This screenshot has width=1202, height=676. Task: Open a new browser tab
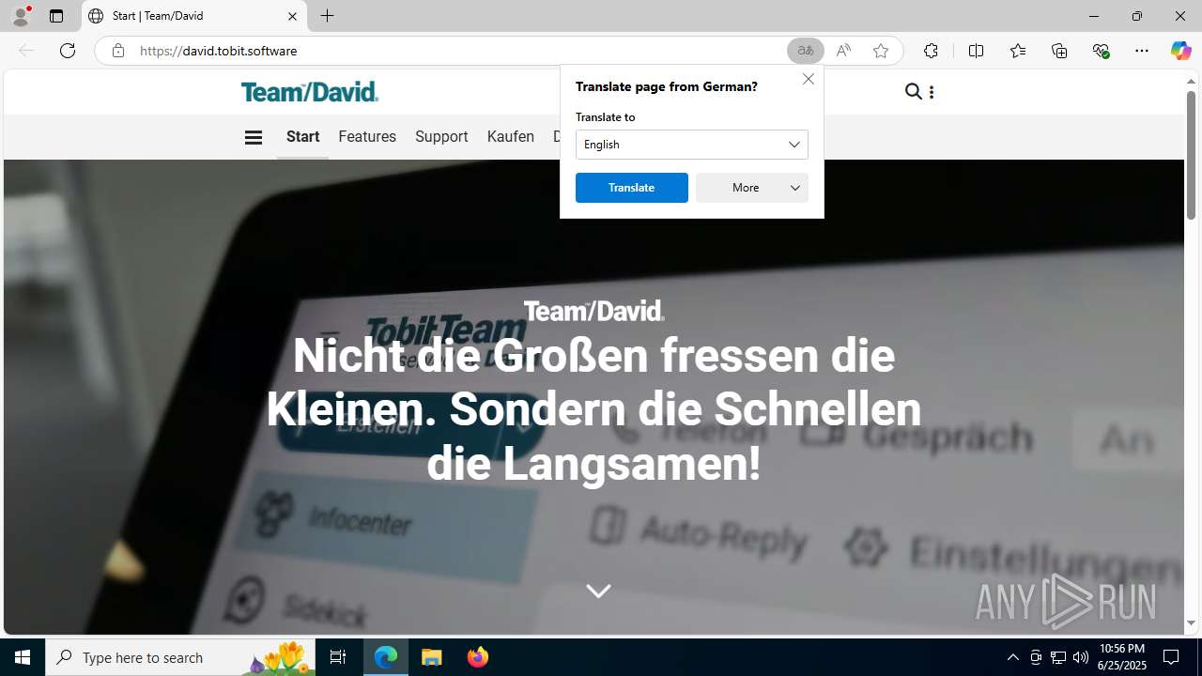click(x=328, y=16)
